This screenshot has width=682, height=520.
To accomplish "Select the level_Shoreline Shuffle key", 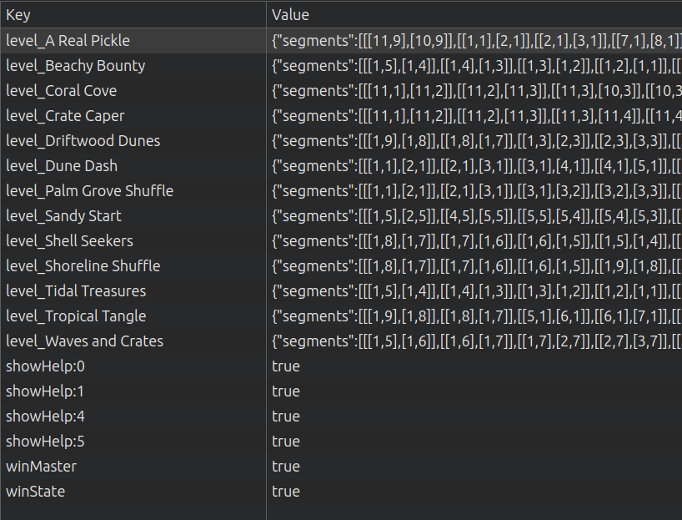I will [x=83, y=265].
